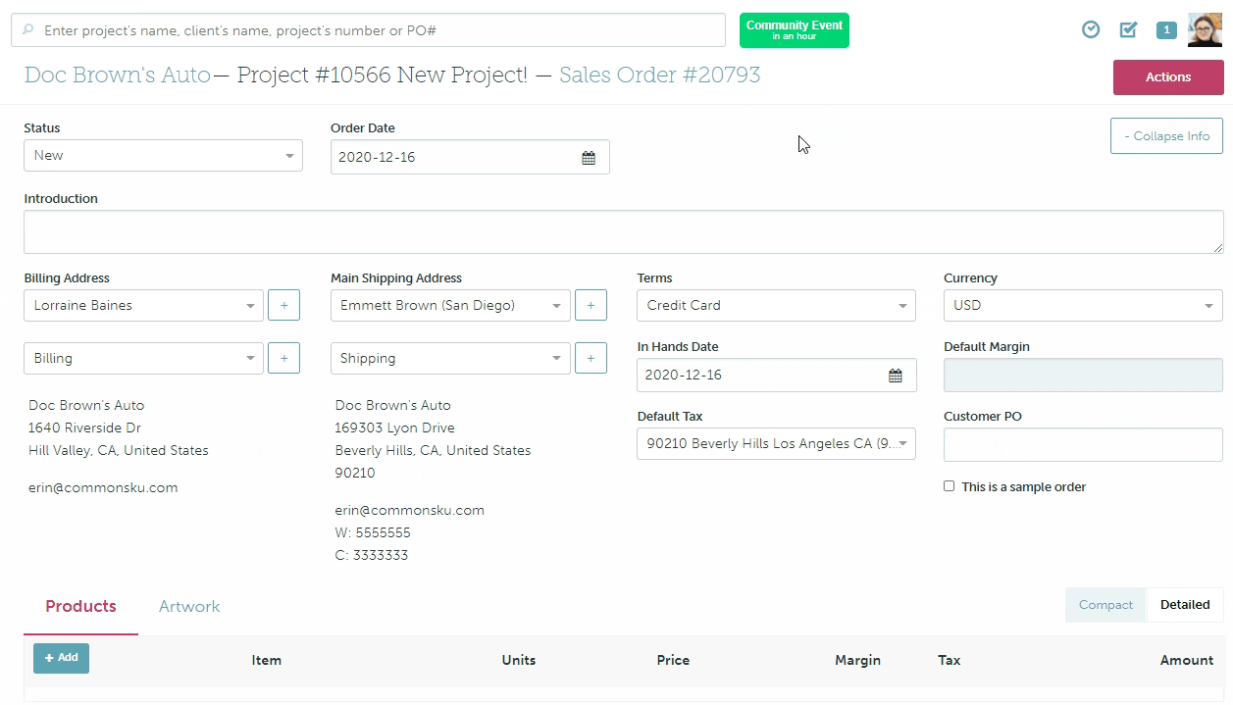Open the In Hands Date calendar icon
This screenshot has height=705, width=1233.
click(895, 376)
